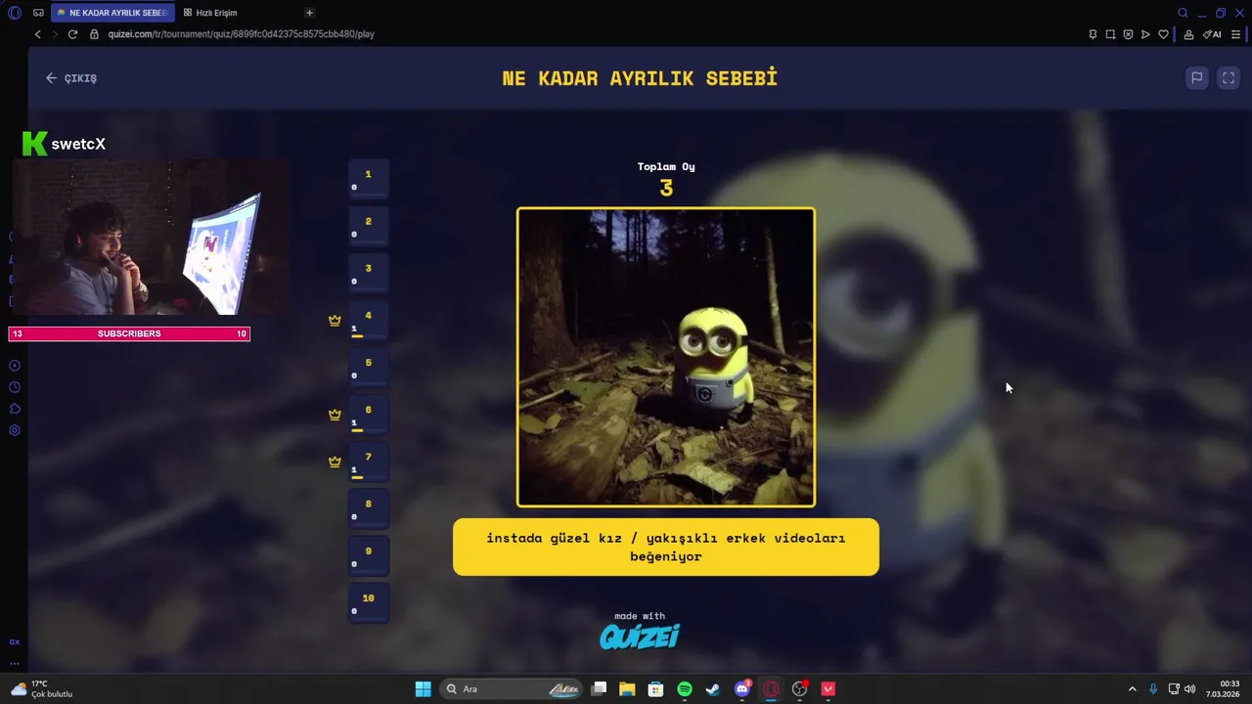Select rating 10 for this reason

tap(369, 602)
